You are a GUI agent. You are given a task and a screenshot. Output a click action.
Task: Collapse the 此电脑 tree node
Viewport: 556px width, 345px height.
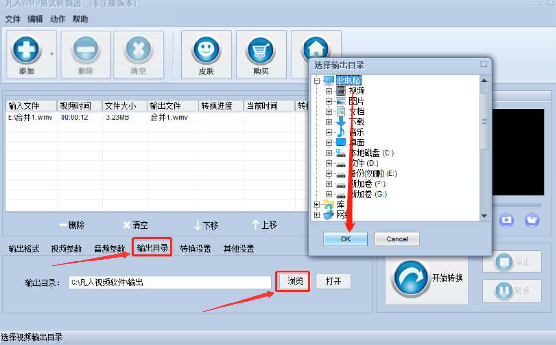[316, 81]
